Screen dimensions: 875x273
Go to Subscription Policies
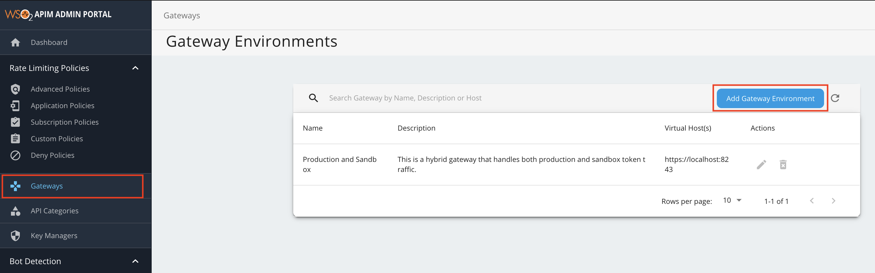point(65,122)
